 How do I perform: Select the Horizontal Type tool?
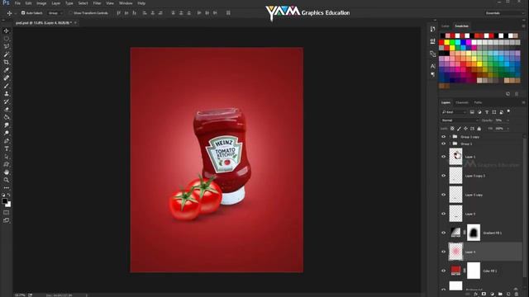tap(7, 148)
